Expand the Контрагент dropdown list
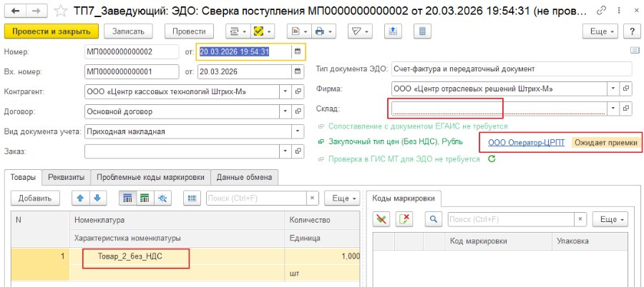The width and height of the screenshot is (644, 287). (286, 92)
